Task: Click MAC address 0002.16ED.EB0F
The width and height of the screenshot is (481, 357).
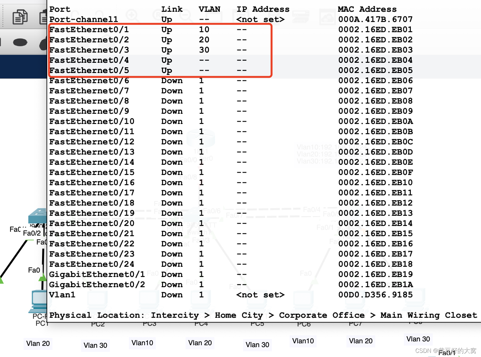Action: point(375,172)
